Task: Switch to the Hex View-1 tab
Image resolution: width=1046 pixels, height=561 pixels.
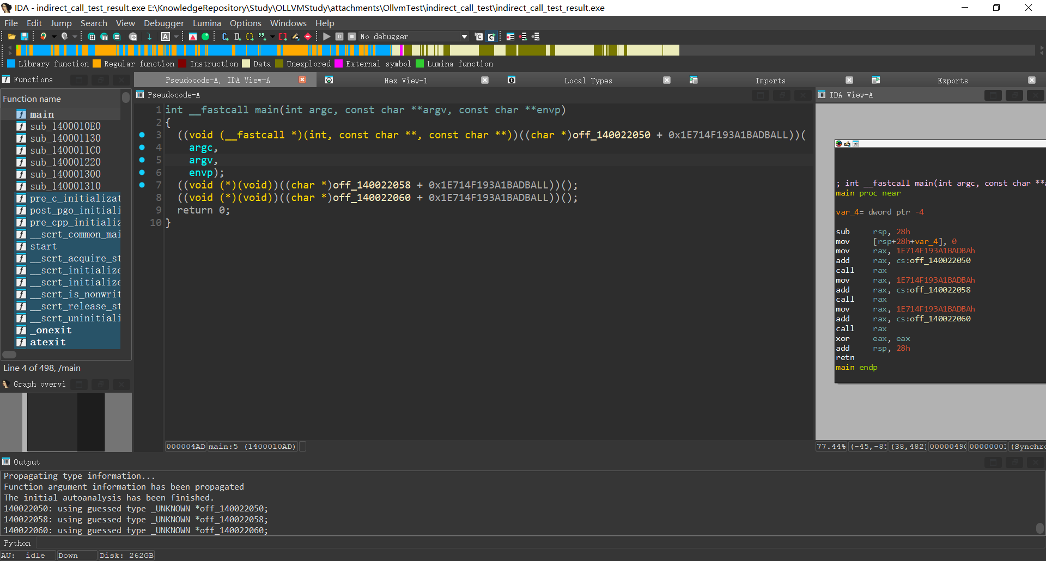Action: point(406,81)
